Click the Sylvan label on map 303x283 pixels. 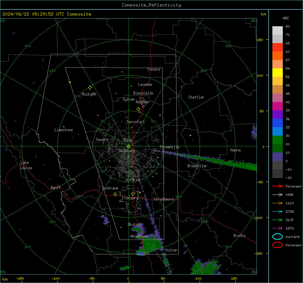(x=129, y=99)
